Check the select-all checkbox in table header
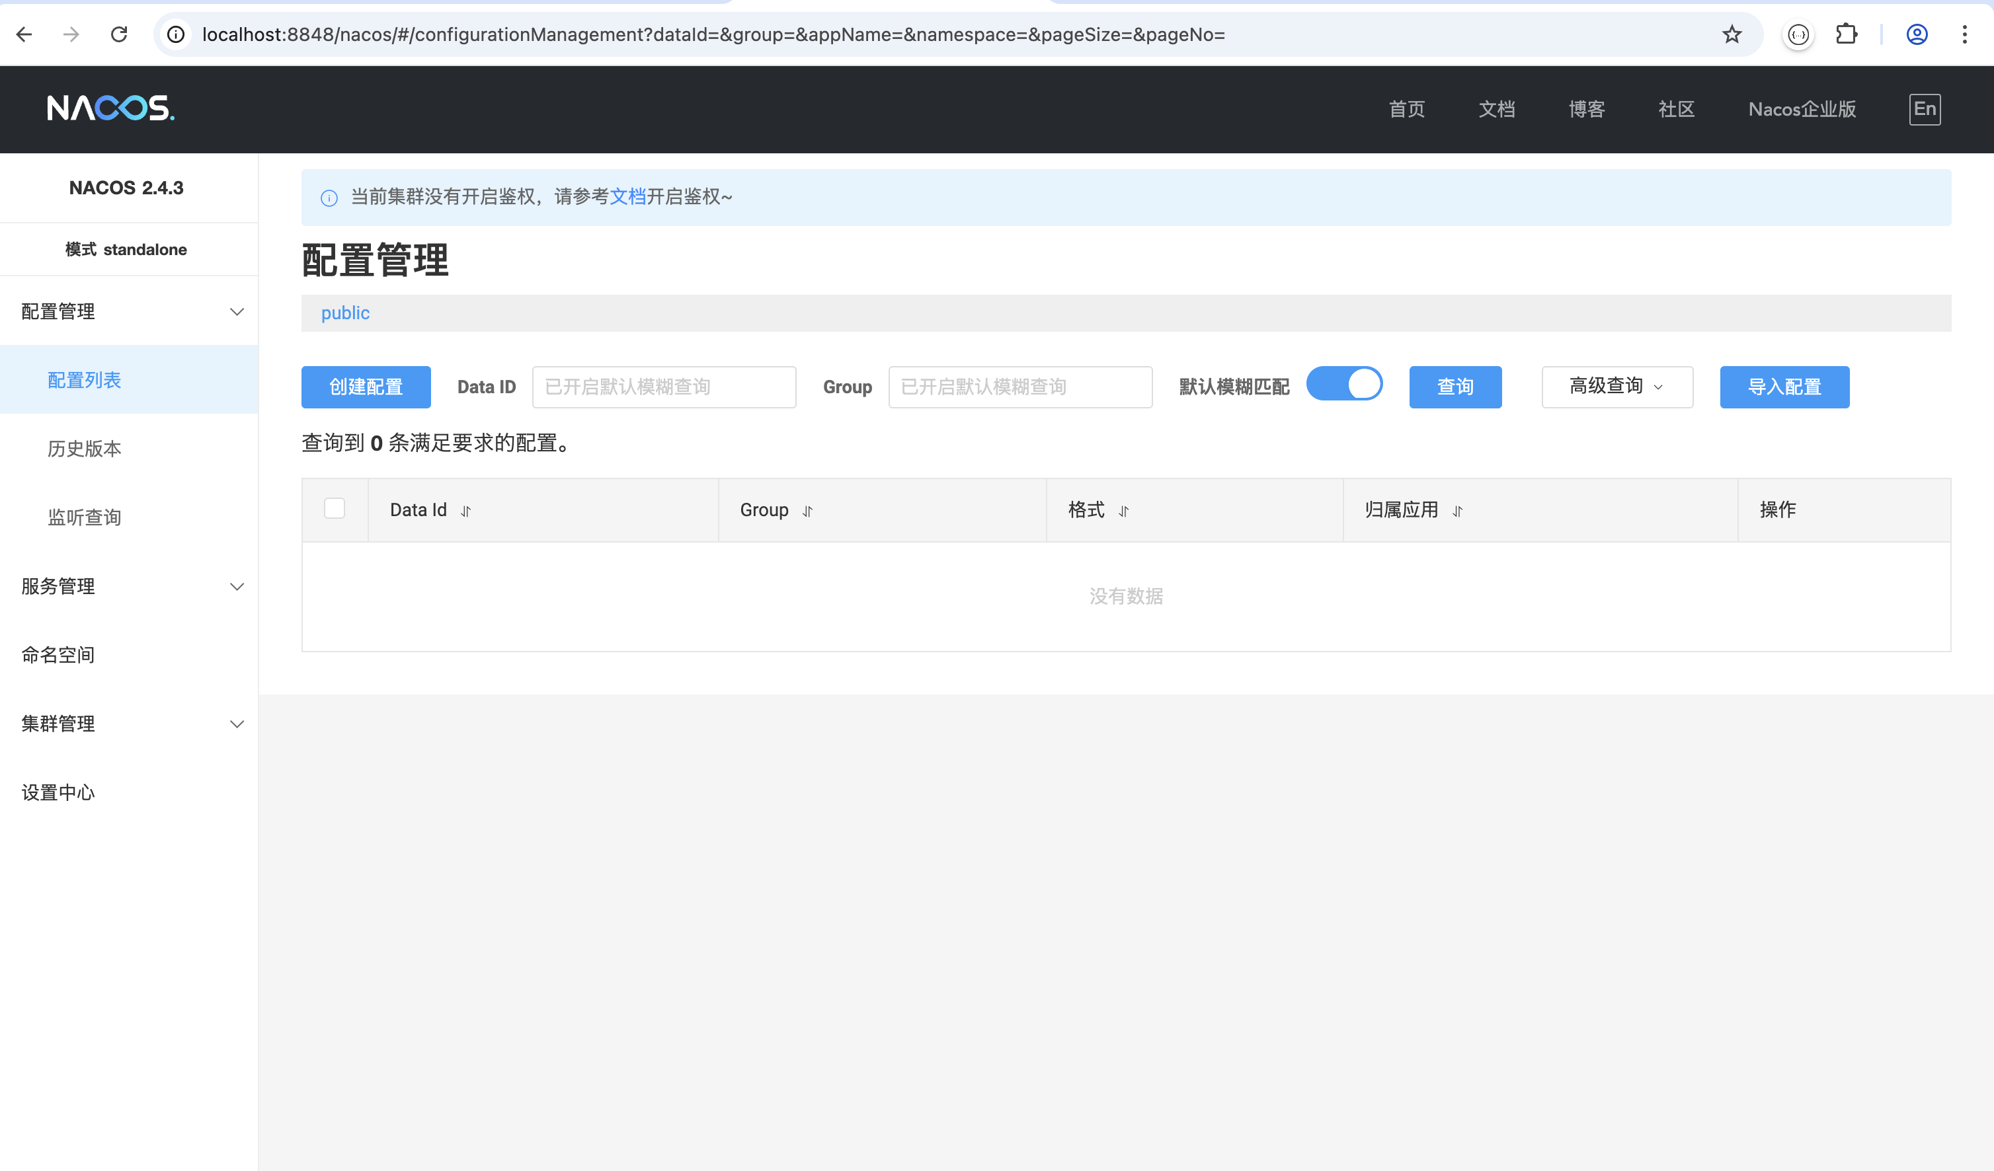The width and height of the screenshot is (1994, 1171). pyautogui.click(x=335, y=508)
